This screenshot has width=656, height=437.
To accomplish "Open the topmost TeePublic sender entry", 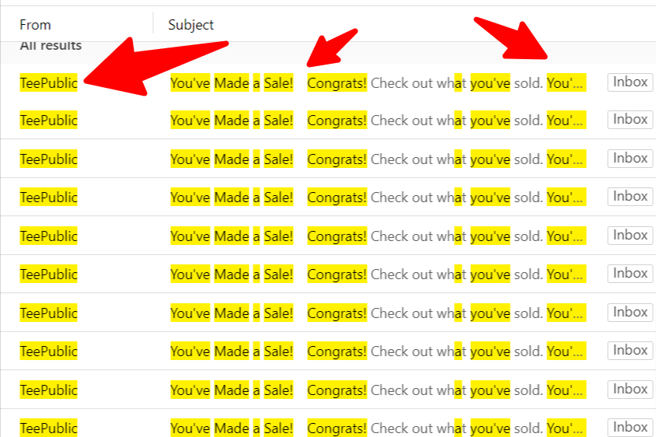I will click(48, 83).
